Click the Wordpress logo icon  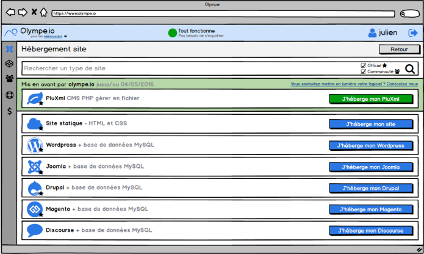[35, 145]
